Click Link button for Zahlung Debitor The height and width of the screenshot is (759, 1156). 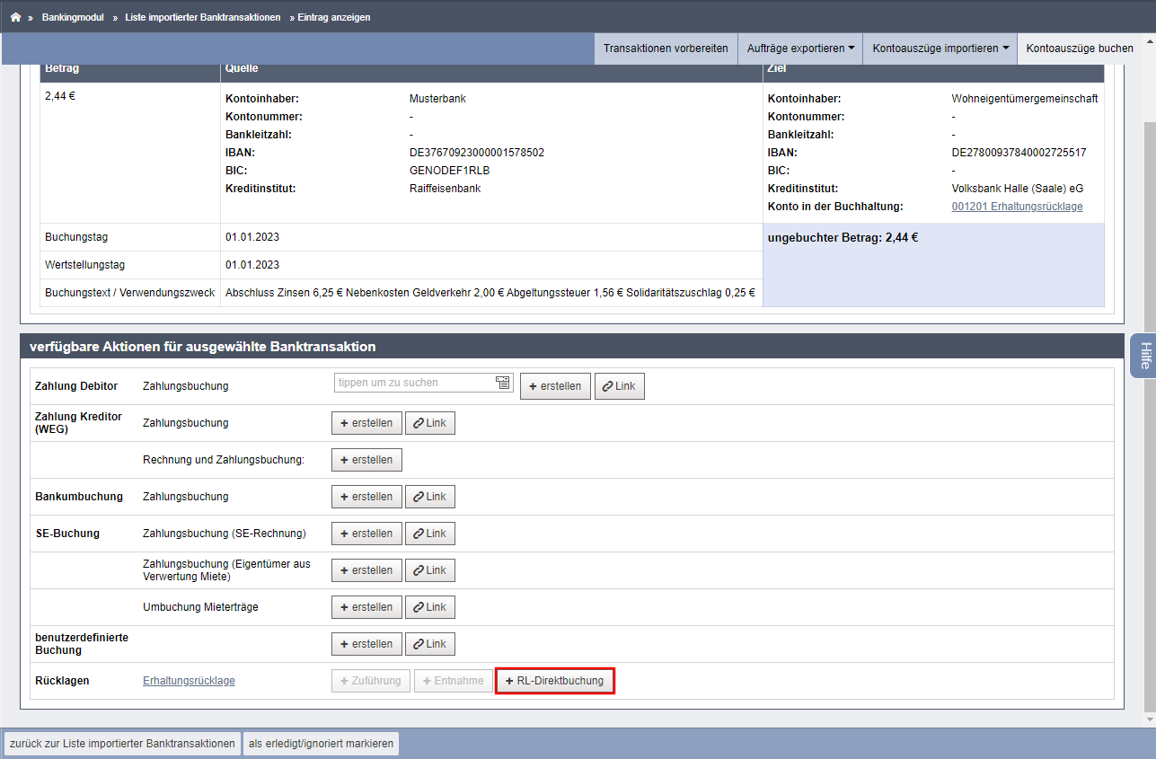click(620, 386)
